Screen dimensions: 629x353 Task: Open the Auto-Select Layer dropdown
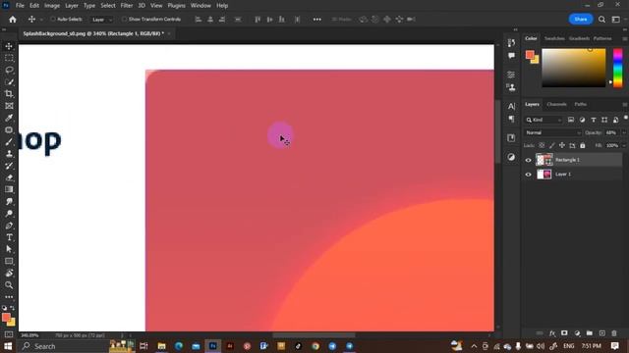(102, 20)
